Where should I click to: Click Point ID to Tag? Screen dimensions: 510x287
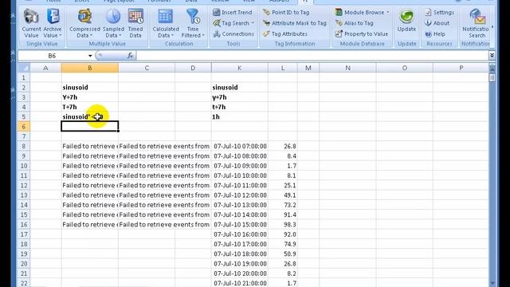286,13
